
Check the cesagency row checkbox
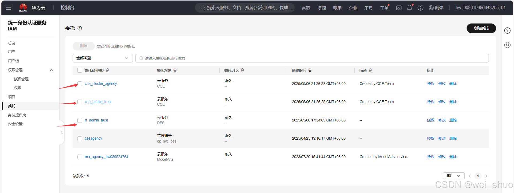(80, 139)
